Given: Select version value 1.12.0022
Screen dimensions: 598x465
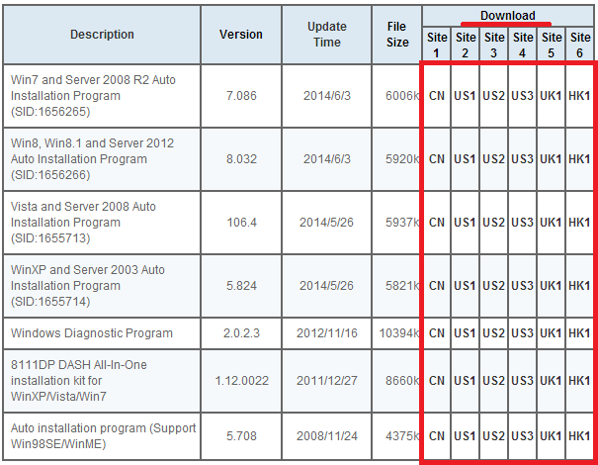Looking at the screenshot, I should pos(242,381).
